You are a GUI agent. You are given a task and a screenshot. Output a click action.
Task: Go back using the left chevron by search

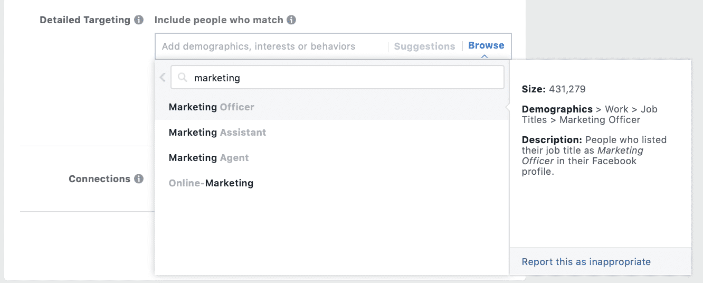pos(163,78)
